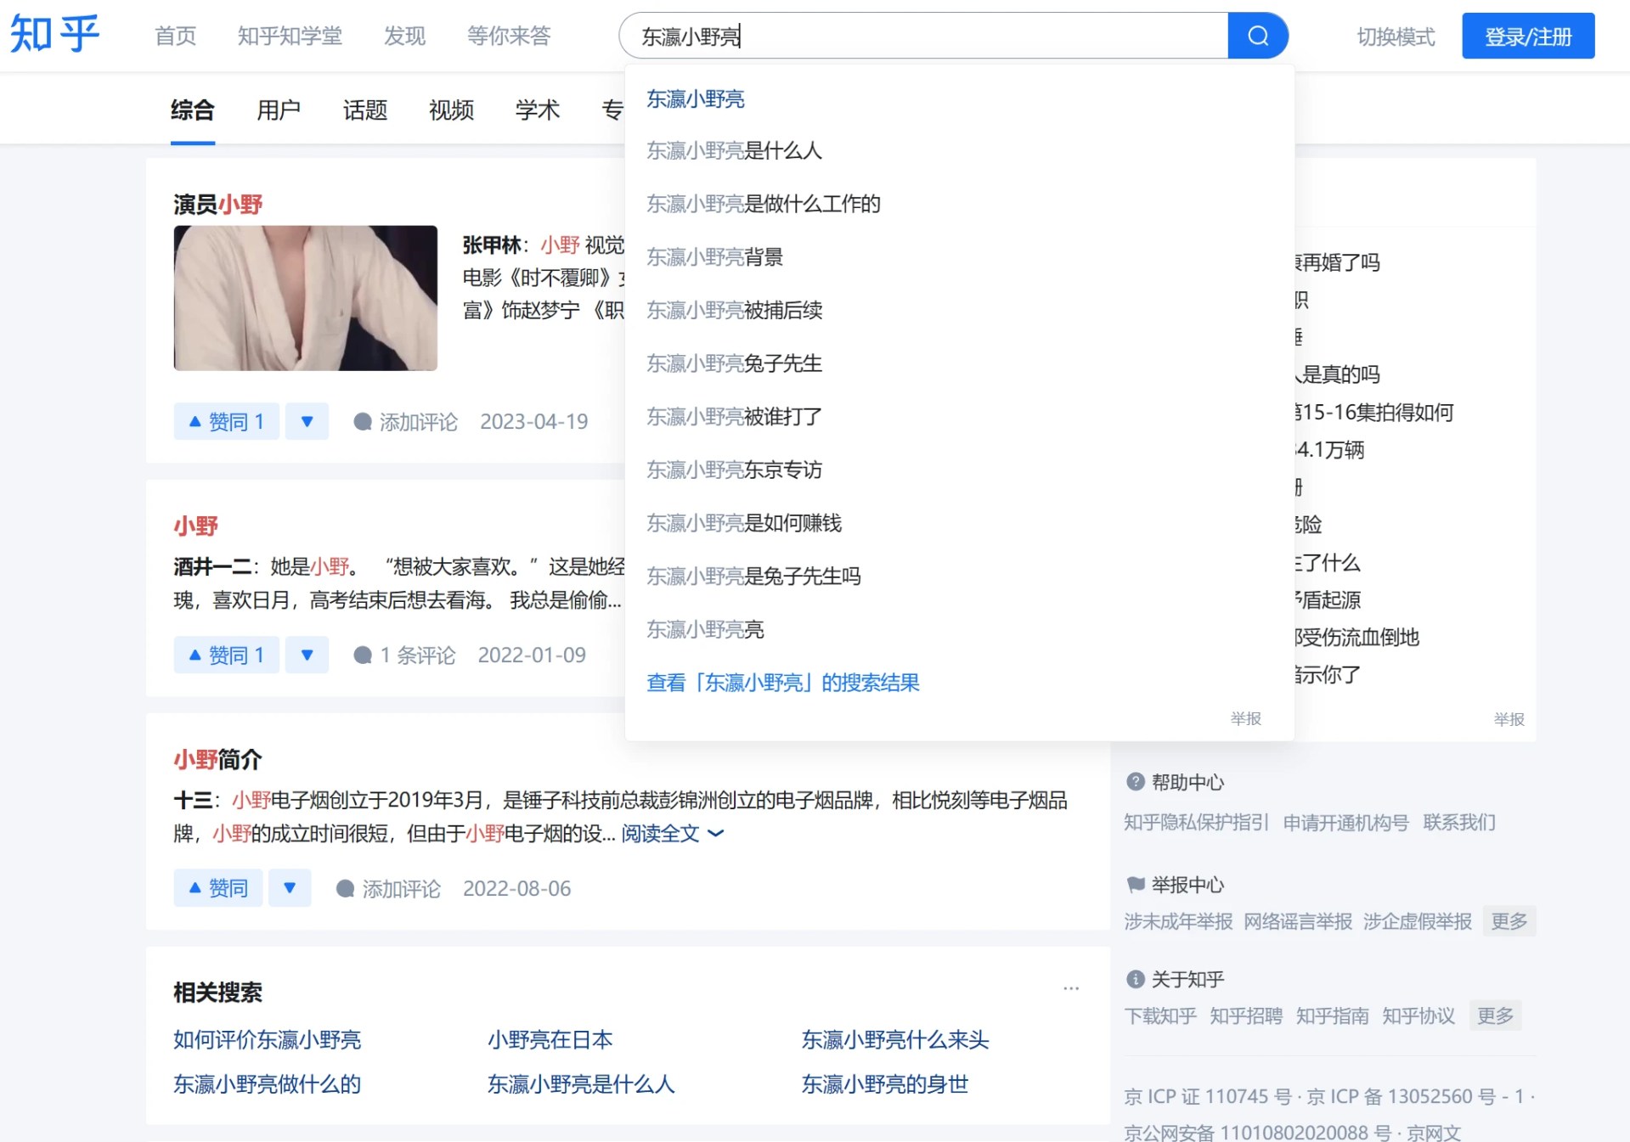
Task: Click the Zhihu logo
Action: tap(54, 34)
